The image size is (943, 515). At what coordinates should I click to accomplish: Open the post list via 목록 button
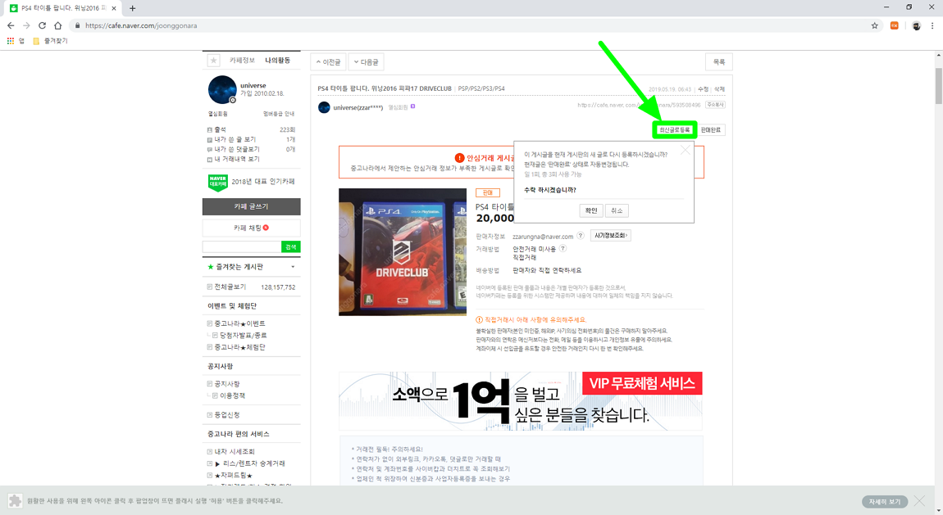click(718, 62)
